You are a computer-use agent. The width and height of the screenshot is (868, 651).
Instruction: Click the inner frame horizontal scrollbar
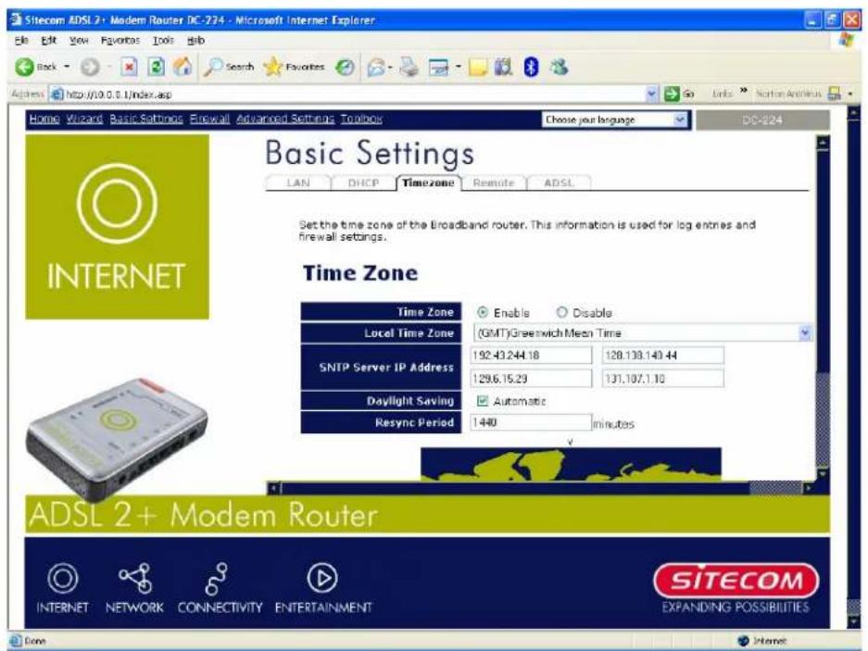pyautogui.click(x=542, y=488)
